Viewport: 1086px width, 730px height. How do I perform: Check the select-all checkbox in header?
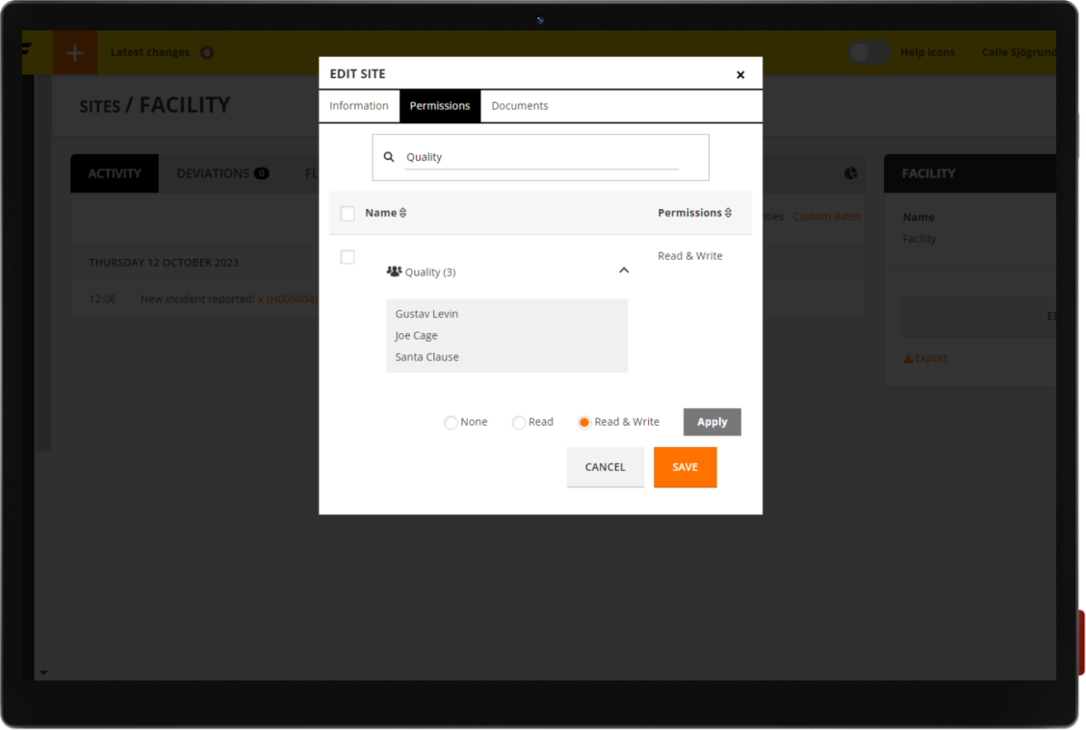[348, 214]
